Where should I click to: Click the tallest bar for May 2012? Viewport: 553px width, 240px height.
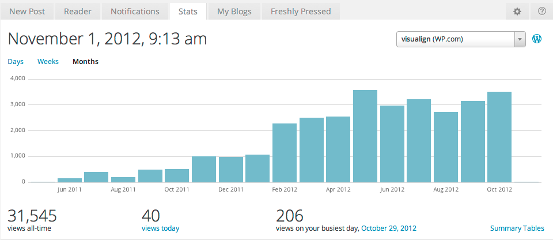tap(365, 136)
